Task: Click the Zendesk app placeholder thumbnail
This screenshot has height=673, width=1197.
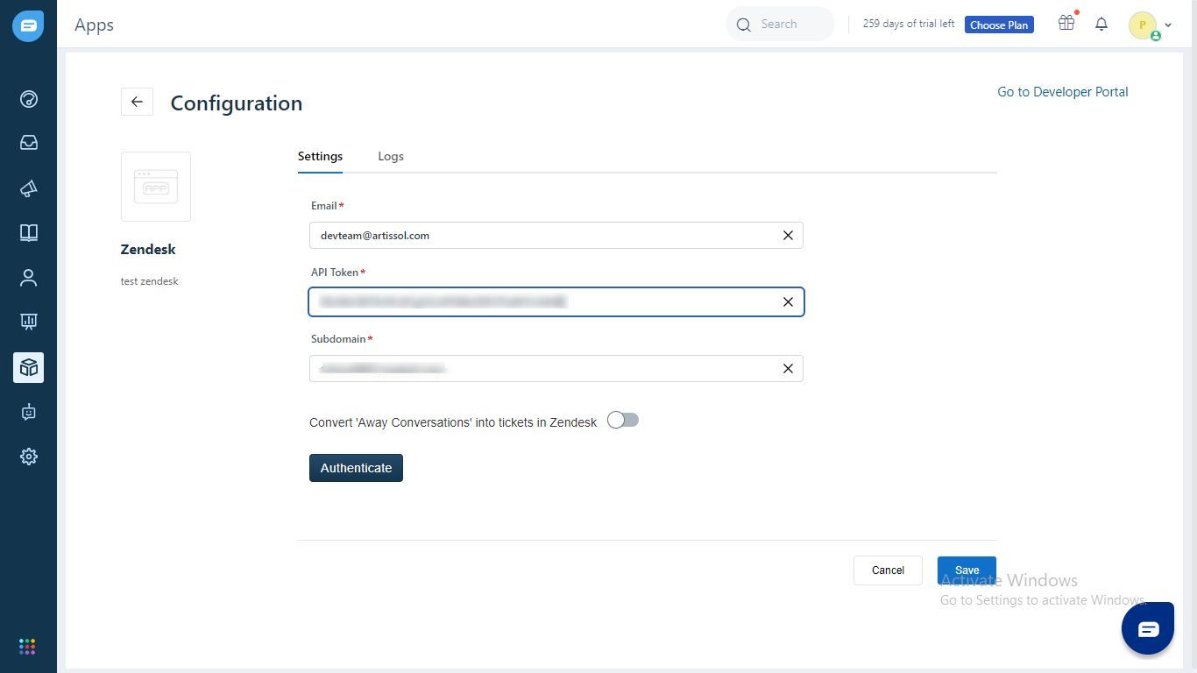Action: click(156, 187)
